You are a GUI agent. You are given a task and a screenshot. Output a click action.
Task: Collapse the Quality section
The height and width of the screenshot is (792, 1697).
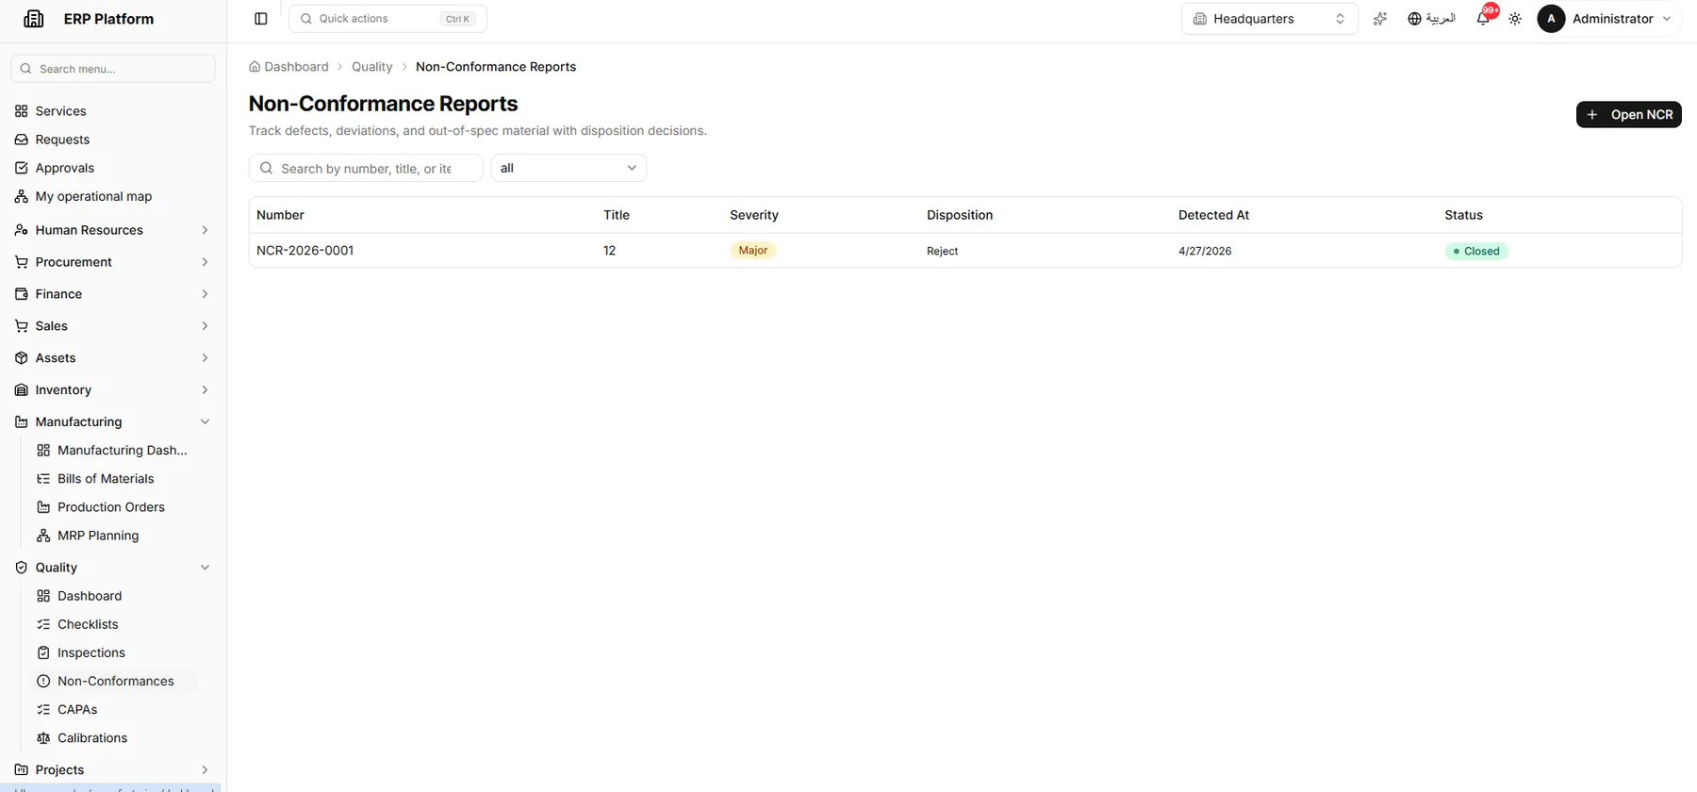(x=113, y=568)
